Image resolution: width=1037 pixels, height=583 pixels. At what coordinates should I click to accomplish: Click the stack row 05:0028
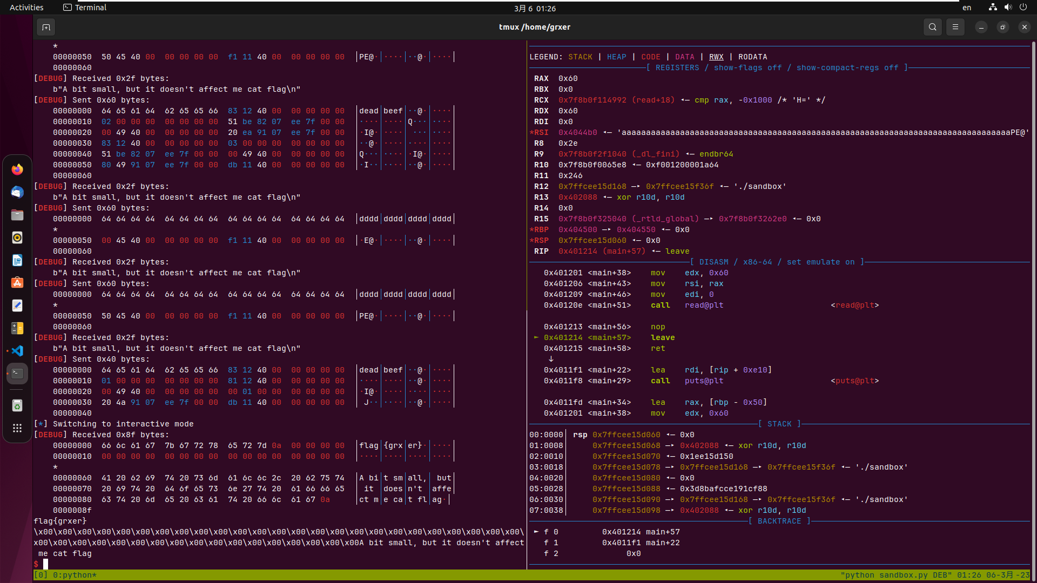648,489
